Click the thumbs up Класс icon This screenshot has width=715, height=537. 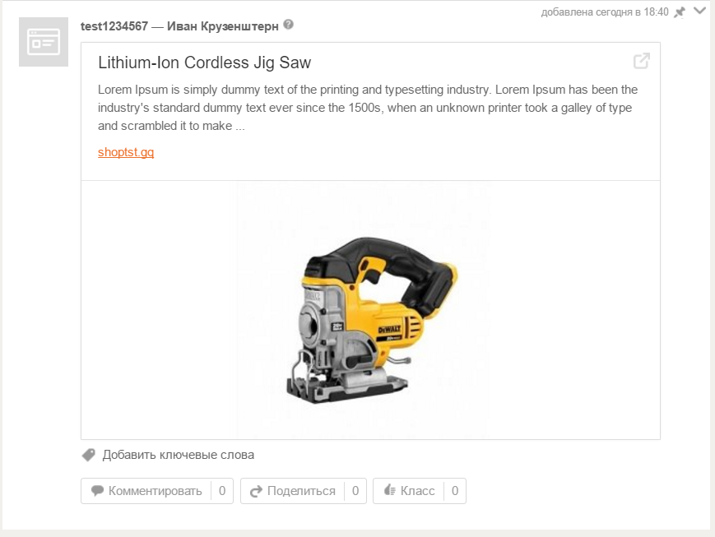[389, 490]
